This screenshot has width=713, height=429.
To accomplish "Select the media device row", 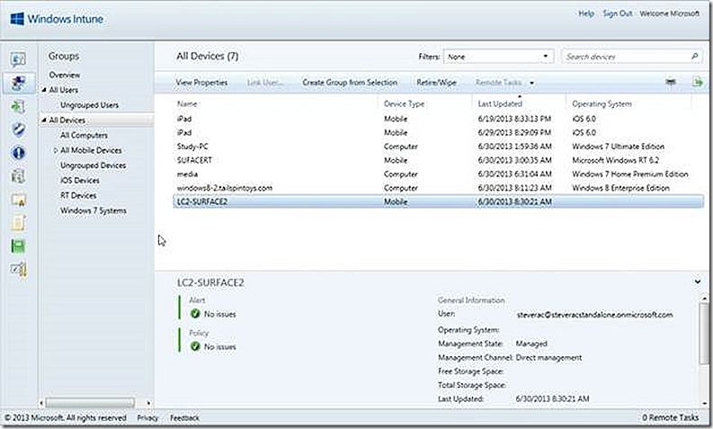I will click(439, 174).
